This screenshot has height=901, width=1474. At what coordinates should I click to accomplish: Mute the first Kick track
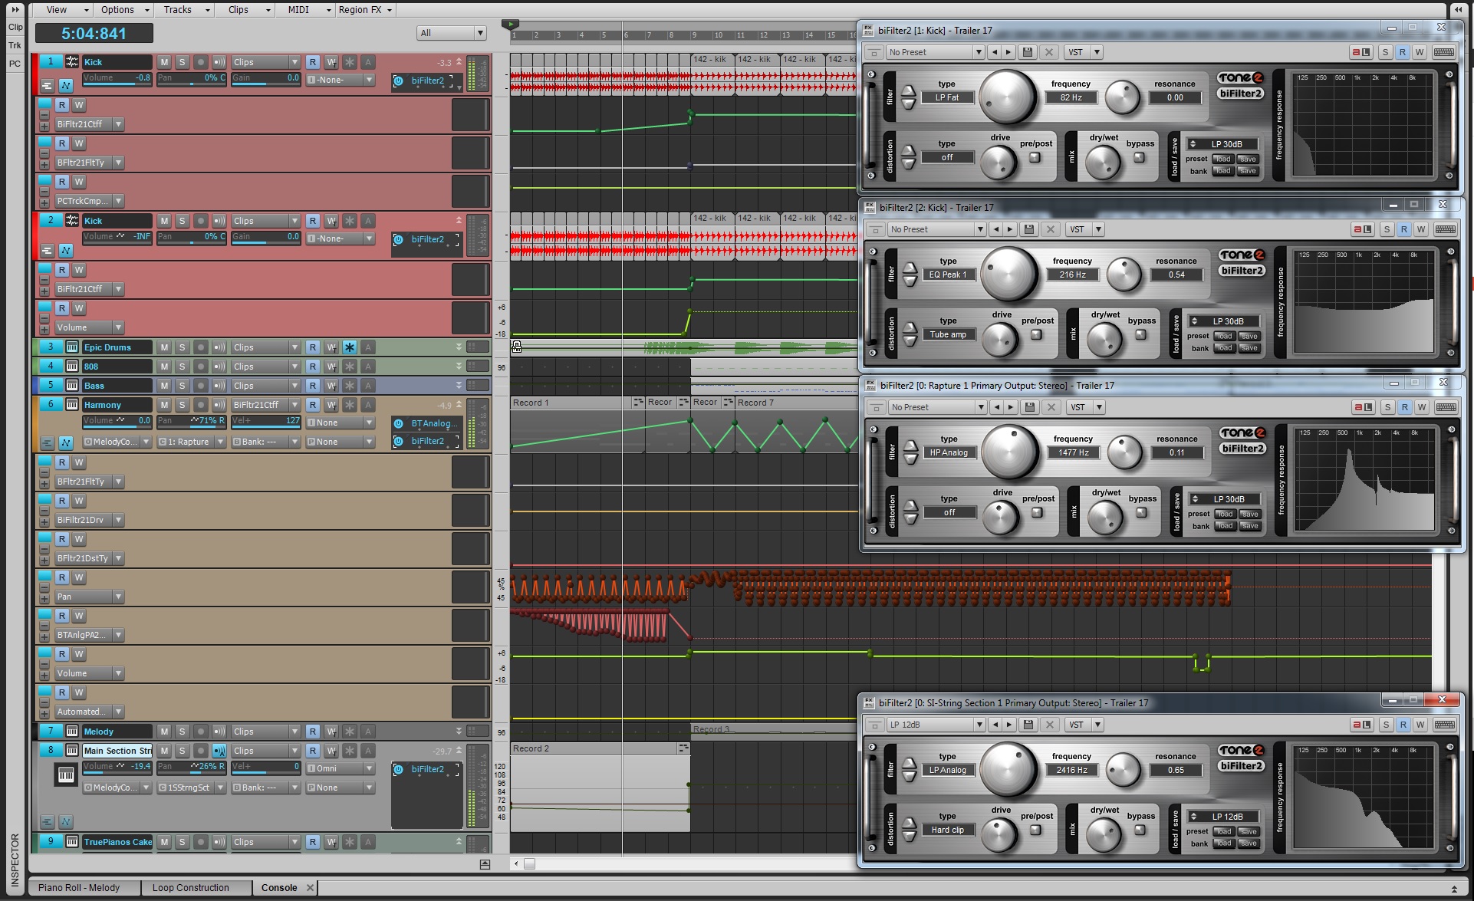pos(164,62)
